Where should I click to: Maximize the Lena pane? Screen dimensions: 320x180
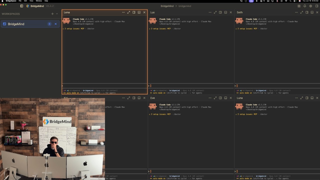[128, 12]
